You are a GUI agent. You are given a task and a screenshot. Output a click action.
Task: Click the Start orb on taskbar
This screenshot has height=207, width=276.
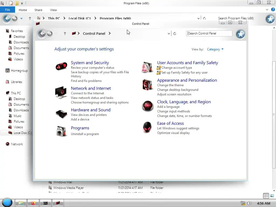coord(7,202)
